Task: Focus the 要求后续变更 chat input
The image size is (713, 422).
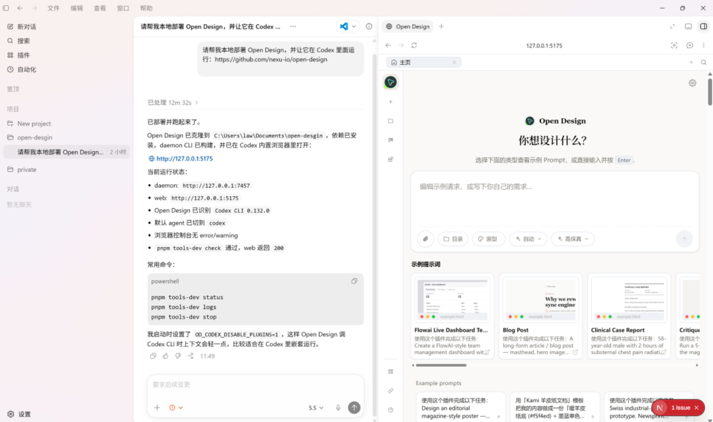Action: click(256, 385)
